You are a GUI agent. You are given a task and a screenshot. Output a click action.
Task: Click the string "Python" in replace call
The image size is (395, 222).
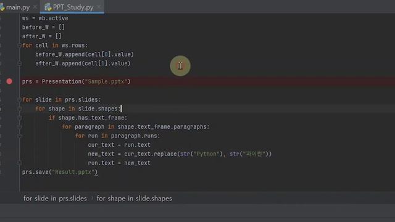pyautogui.click(x=206, y=154)
